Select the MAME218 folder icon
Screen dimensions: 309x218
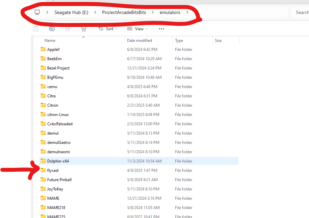pyautogui.click(x=43, y=207)
